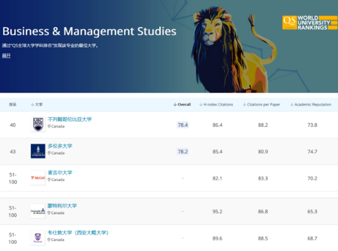Open 麦吉尔大学 university page
Viewport: 338px width, 251px height.
[x=60, y=172]
